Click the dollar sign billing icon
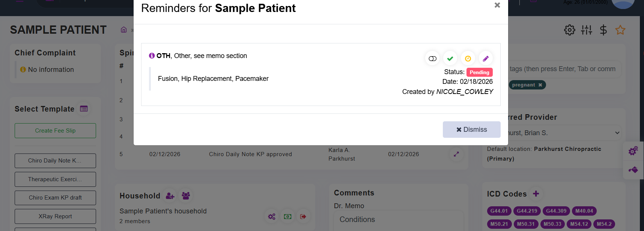This screenshot has width=644, height=231. point(603,30)
